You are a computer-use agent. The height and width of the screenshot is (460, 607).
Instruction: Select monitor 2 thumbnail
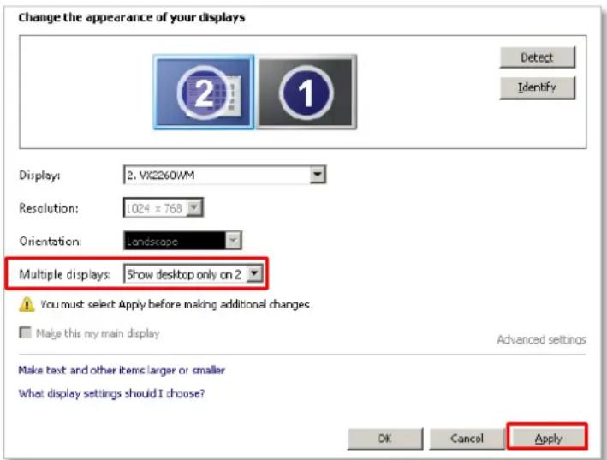point(204,92)
